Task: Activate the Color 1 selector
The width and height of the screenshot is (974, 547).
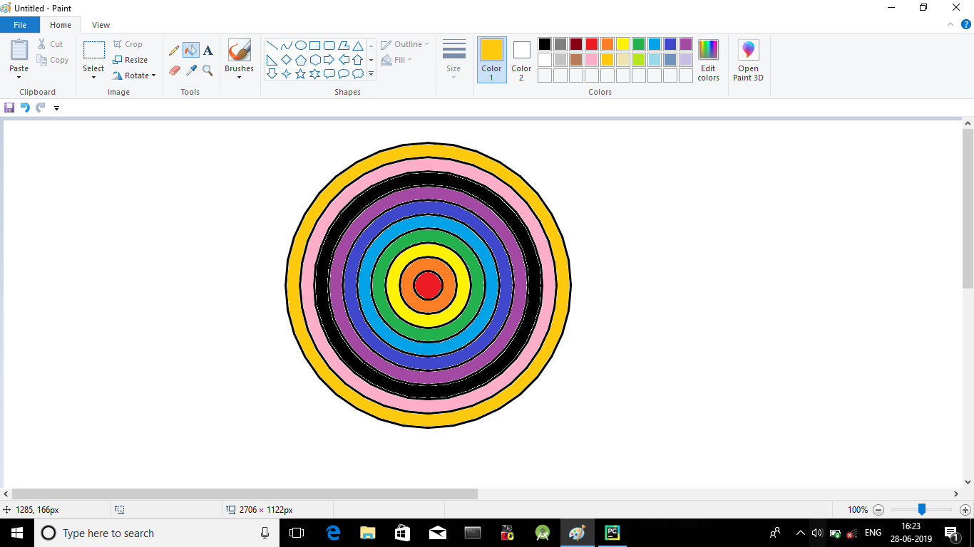Action: click(x=491, y=60)
